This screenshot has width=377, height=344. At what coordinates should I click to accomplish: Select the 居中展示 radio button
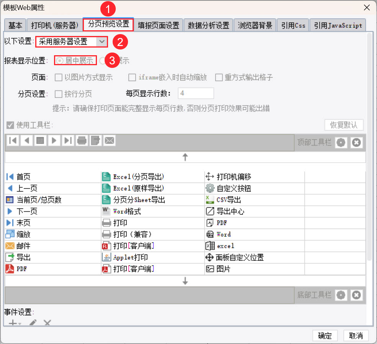pos(60,61)
